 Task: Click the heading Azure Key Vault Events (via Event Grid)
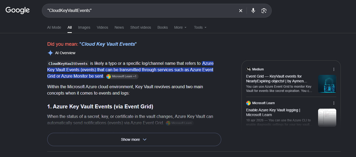[x=100, y=107]
